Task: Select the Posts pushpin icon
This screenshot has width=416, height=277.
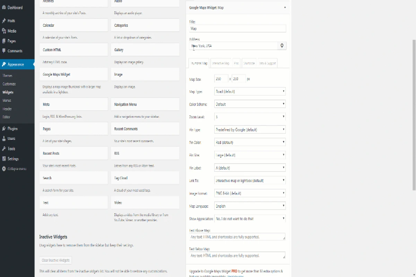Action: (x=5, y=20)
